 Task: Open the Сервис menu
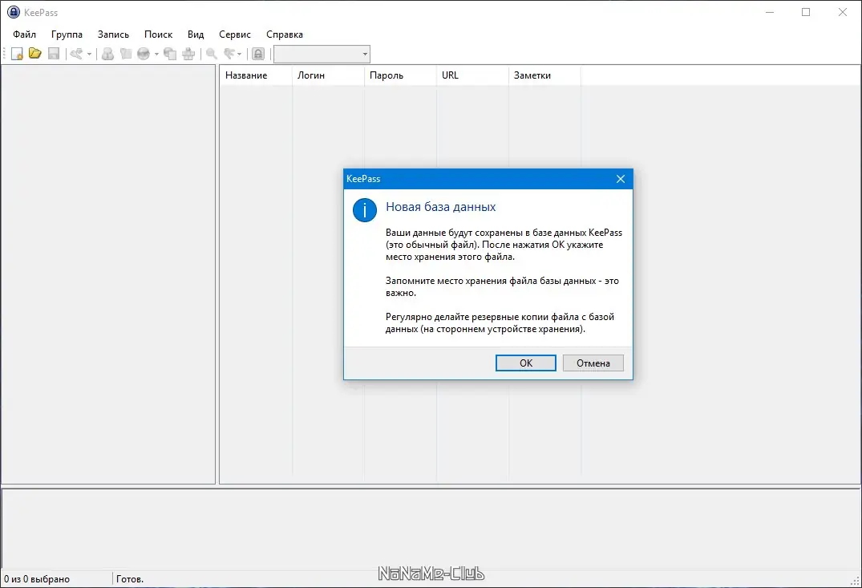235,34
